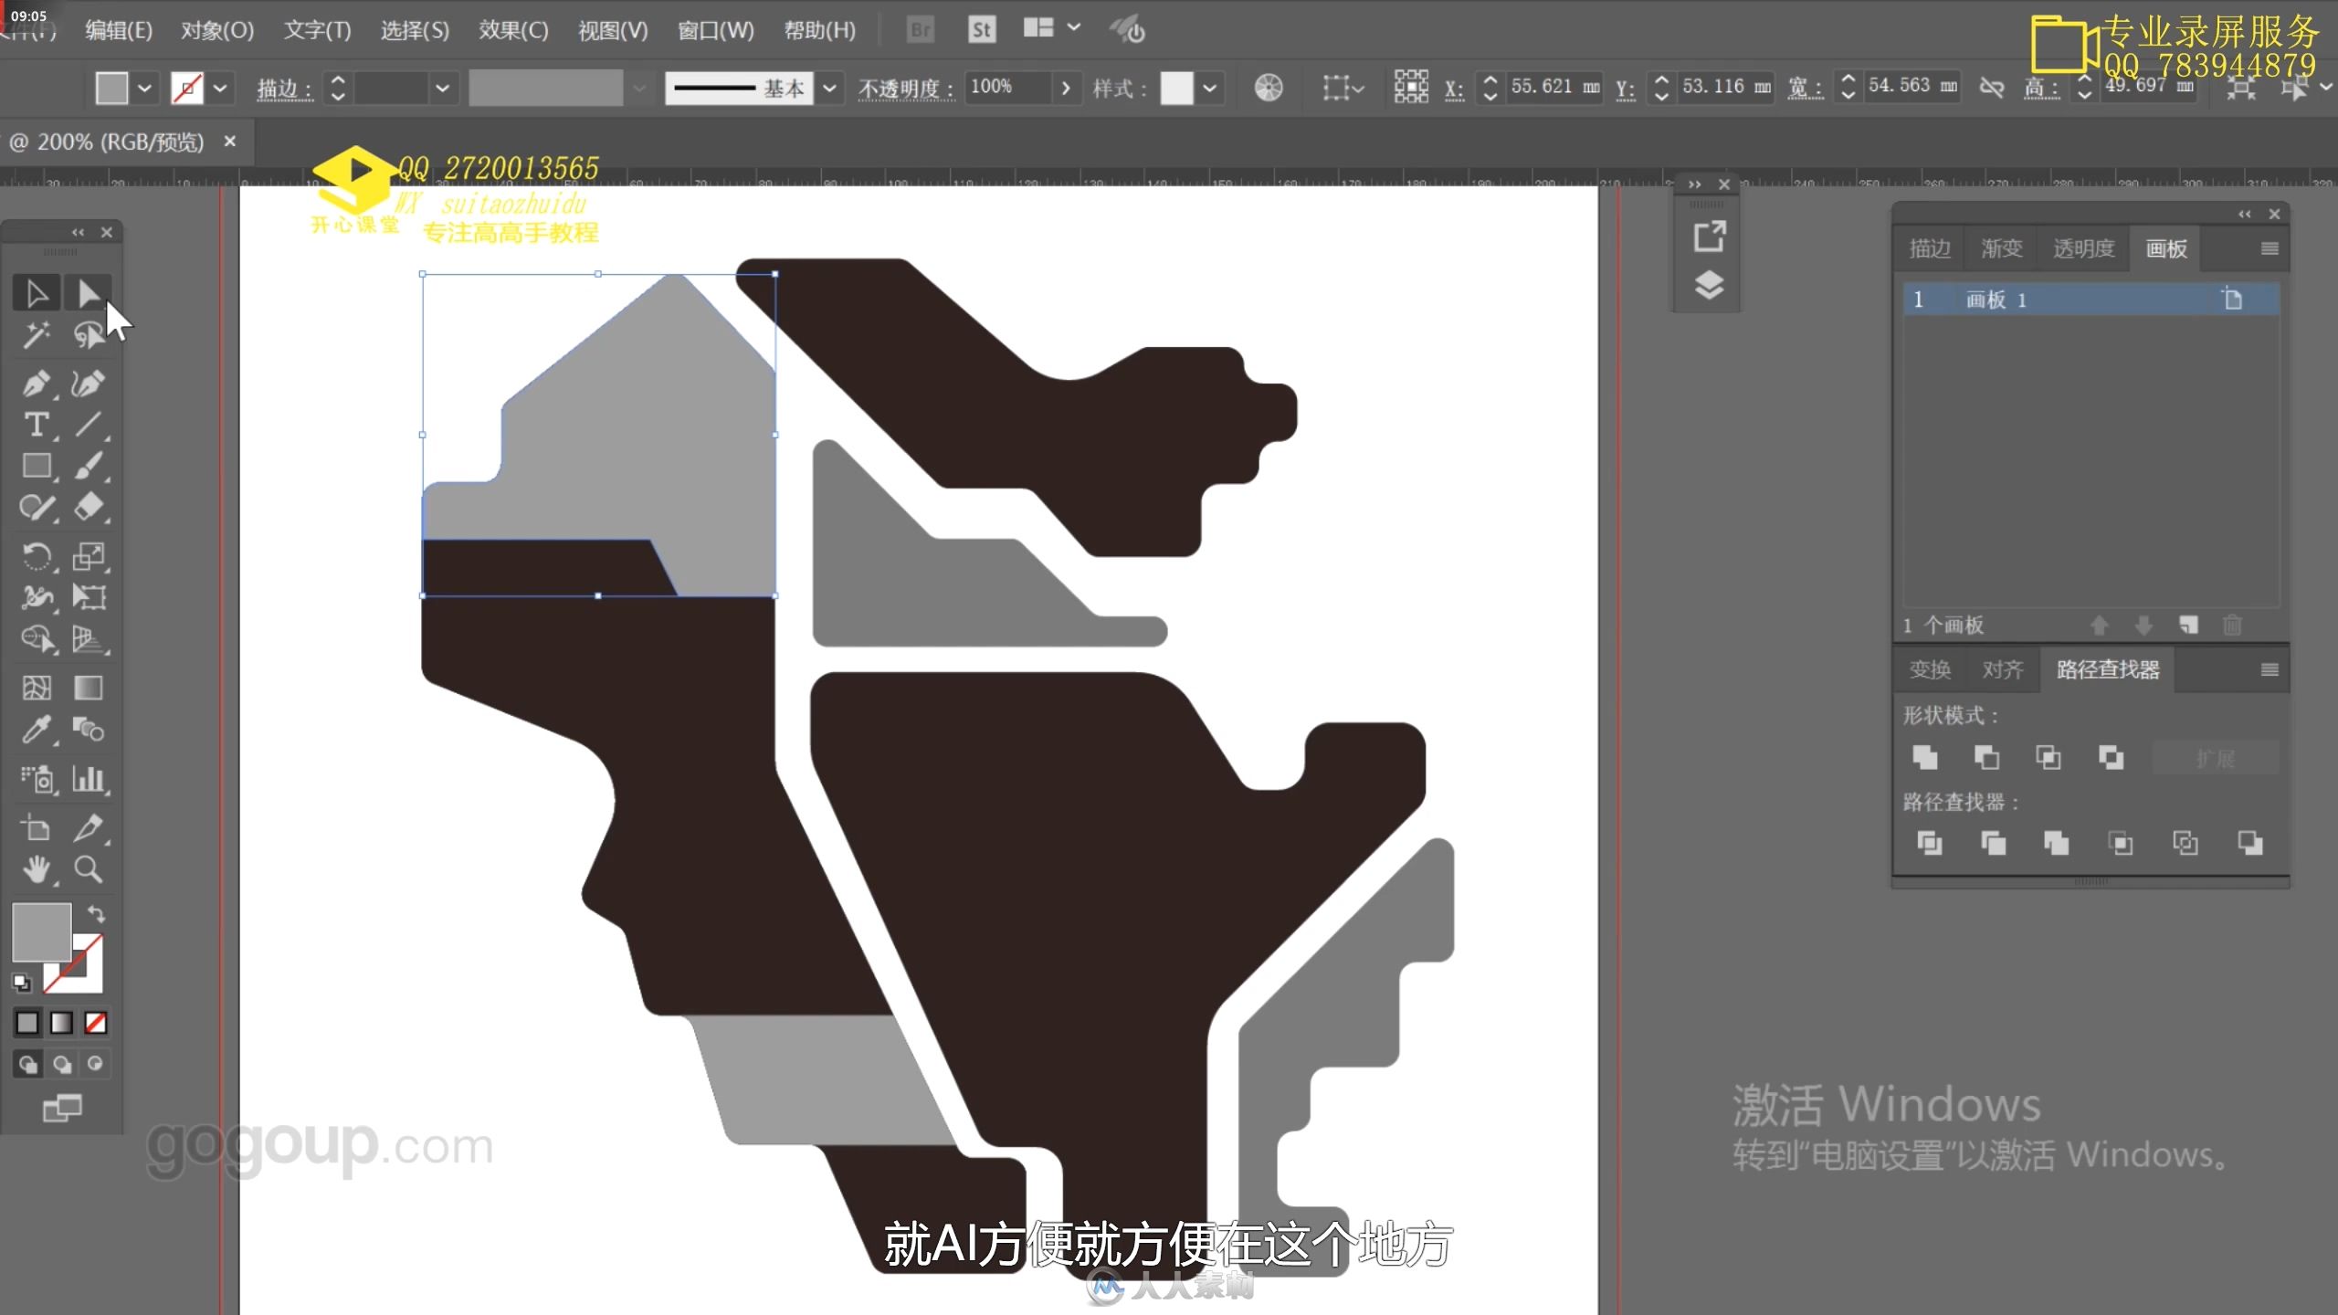
Task: Click the Unite shape mode in Pathfinder
Action: pos(1925,757)
